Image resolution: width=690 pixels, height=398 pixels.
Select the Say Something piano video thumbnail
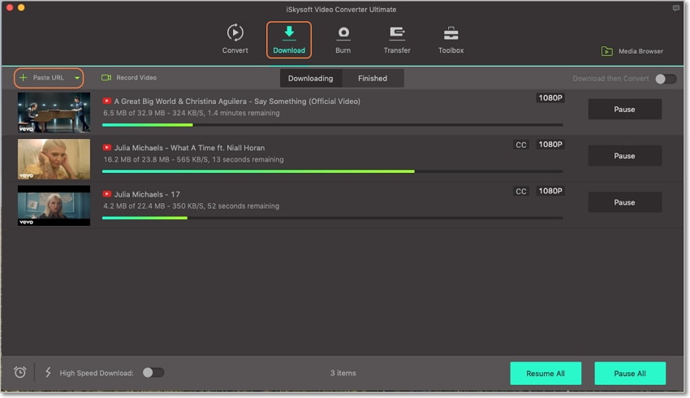(54, 112)
